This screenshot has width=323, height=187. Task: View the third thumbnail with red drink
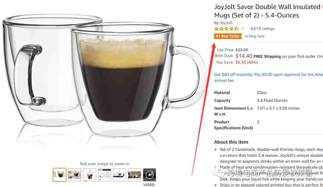(x=90, y=175)
